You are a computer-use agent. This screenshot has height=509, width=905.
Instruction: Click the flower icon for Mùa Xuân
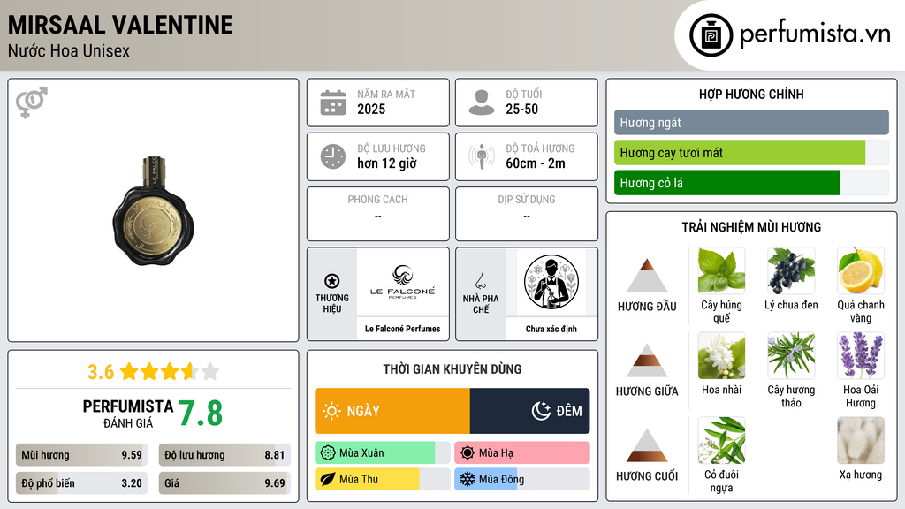tap(328, 453)
